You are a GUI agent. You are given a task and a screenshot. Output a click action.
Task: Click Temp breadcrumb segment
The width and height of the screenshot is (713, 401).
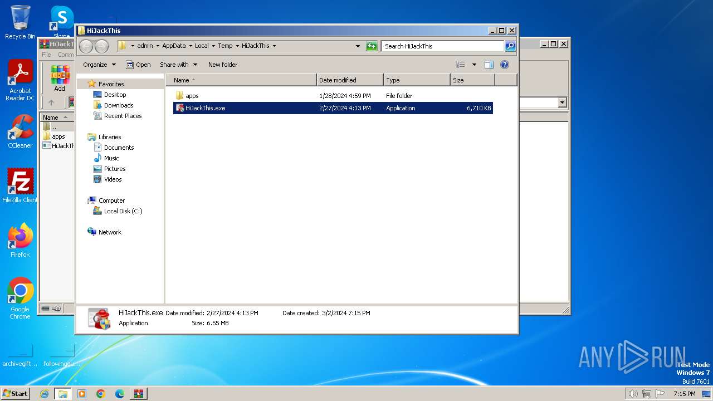click(x=225, y=46)
